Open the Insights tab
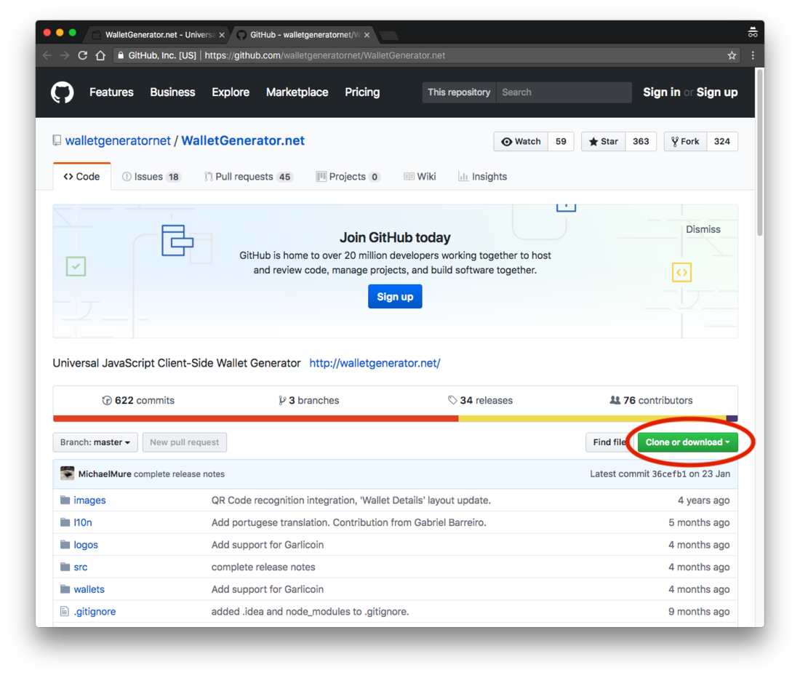Image resolution: width=800 pixels, height=678 pixels. click(x=483, y=177)
